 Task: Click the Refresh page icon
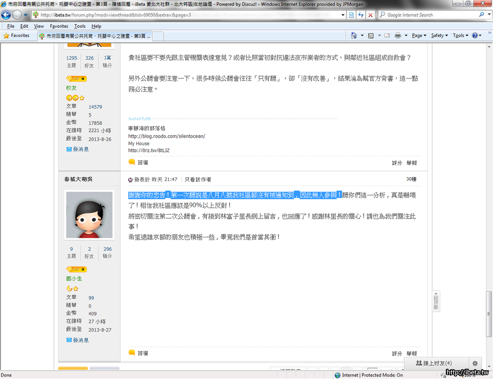pyautogui.click(x=361, y=15)
